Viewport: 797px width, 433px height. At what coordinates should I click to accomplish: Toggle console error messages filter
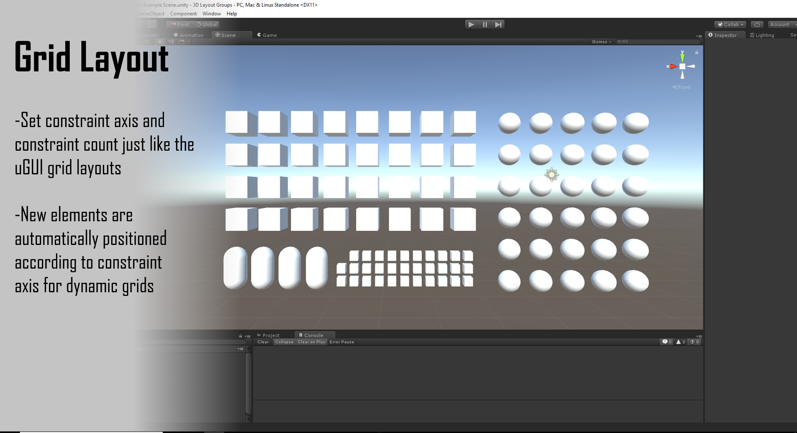(x=694, y=342)
